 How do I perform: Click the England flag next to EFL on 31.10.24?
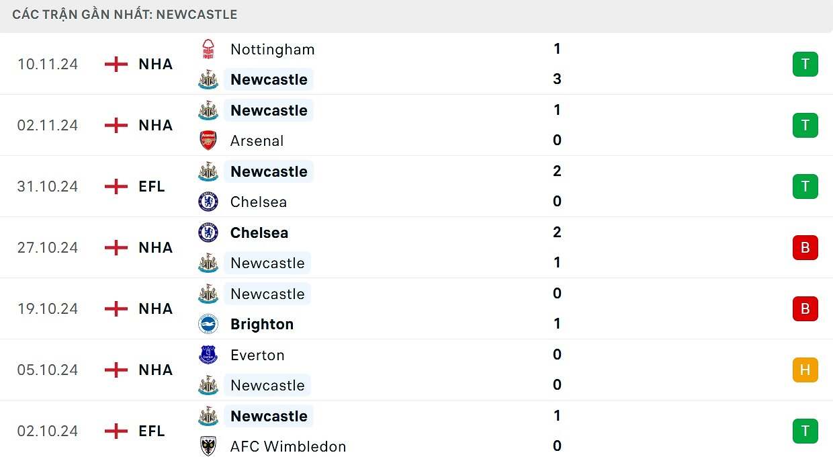116,186
